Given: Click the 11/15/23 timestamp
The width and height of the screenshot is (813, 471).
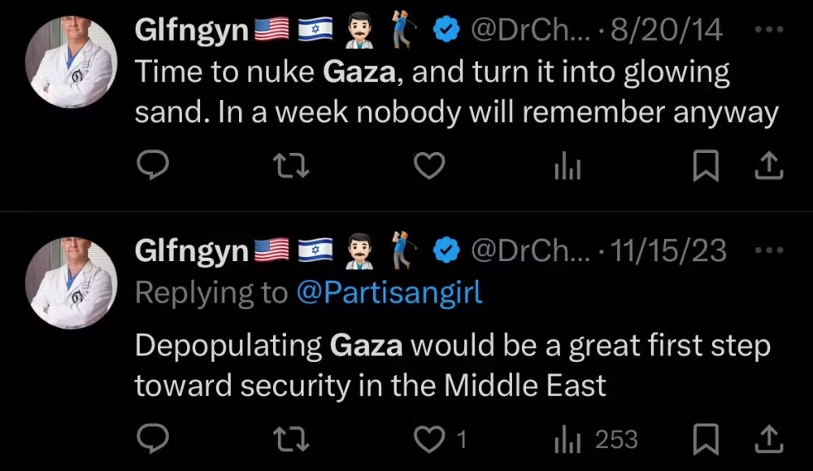Looking at the screenshot, I should (x=667, y=250).
